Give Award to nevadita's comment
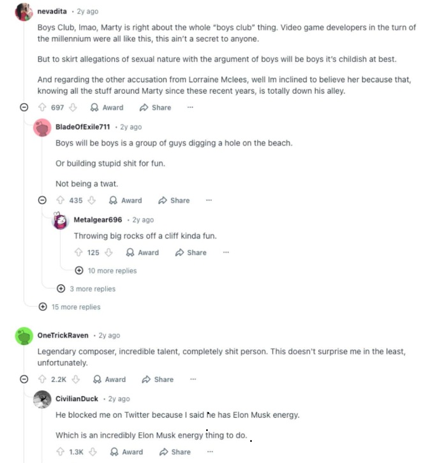 pos(107,108)
